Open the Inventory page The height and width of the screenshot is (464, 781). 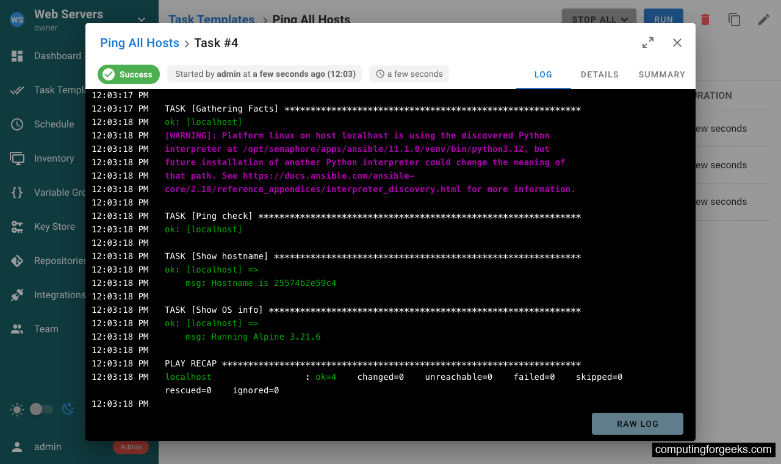pos(56,158)
